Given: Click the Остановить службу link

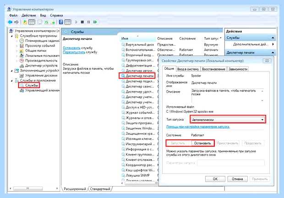Looking at the screenshot, I should 71,48.
